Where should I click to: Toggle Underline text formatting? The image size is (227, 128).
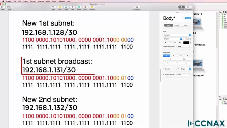tap(175, 43)
